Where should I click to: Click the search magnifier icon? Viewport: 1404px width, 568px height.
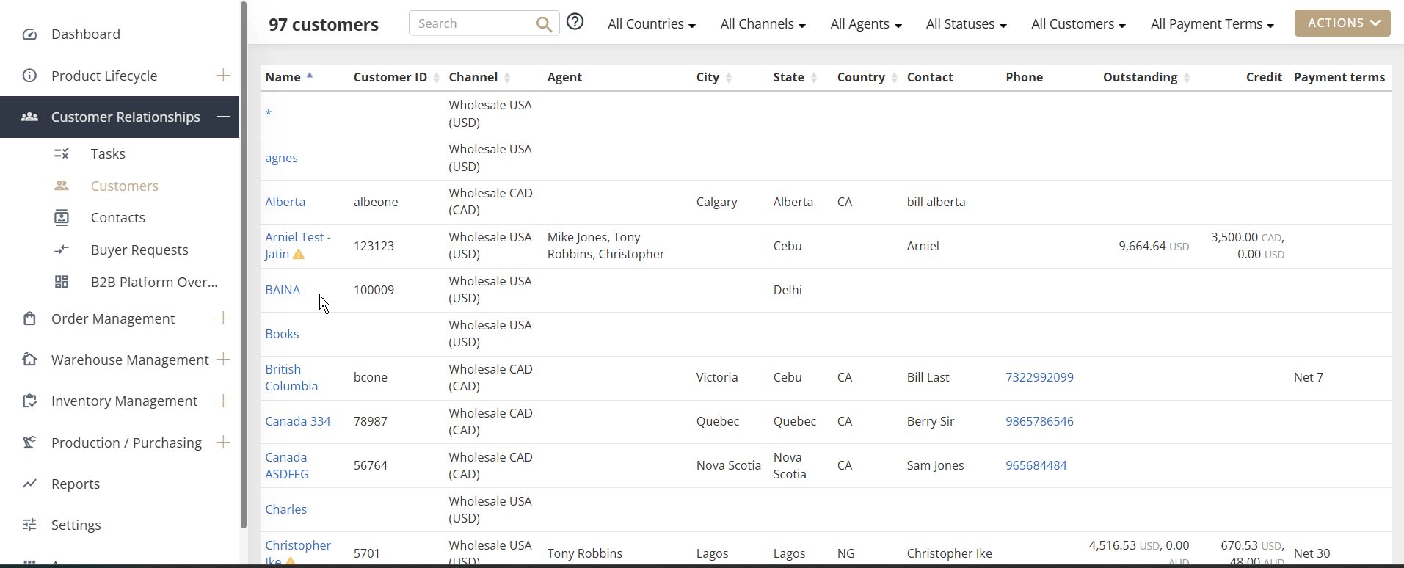[x=544, y=24]
